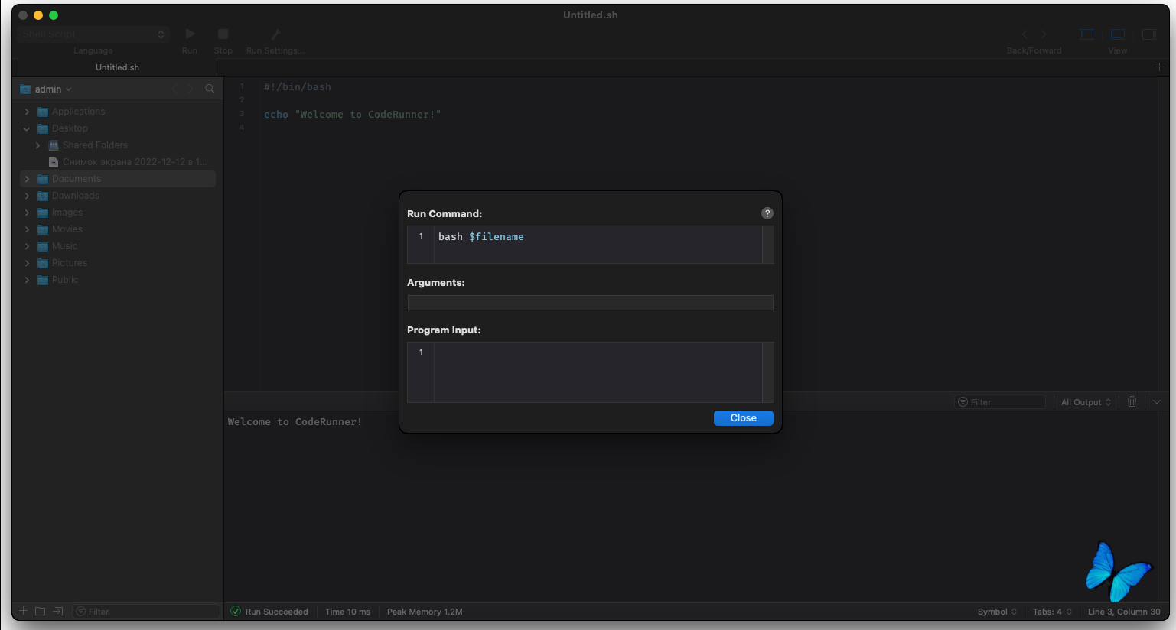Screen dimensions: 1176x630
Task: Expand the Pictures folder arrow
Action: [28, 263]
